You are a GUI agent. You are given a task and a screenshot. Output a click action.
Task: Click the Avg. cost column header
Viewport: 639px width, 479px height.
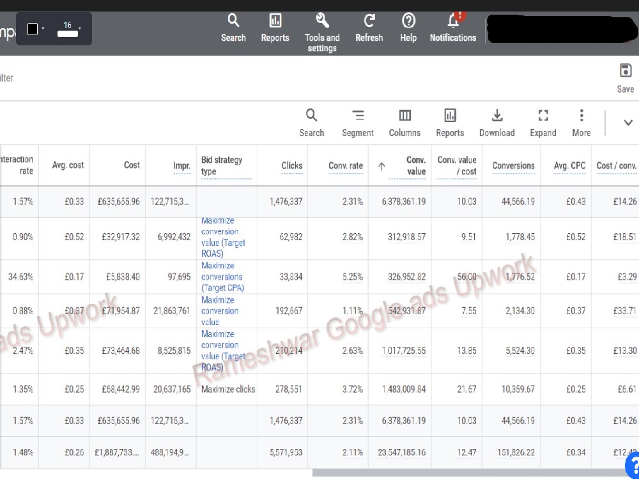pyautogui.click(x=68, y=165)
